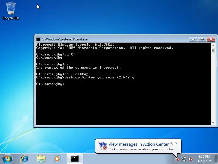Open the Windows Start menu orb
Screen dimensions: 218x164
pyautogui.click(x=7, y=159)
